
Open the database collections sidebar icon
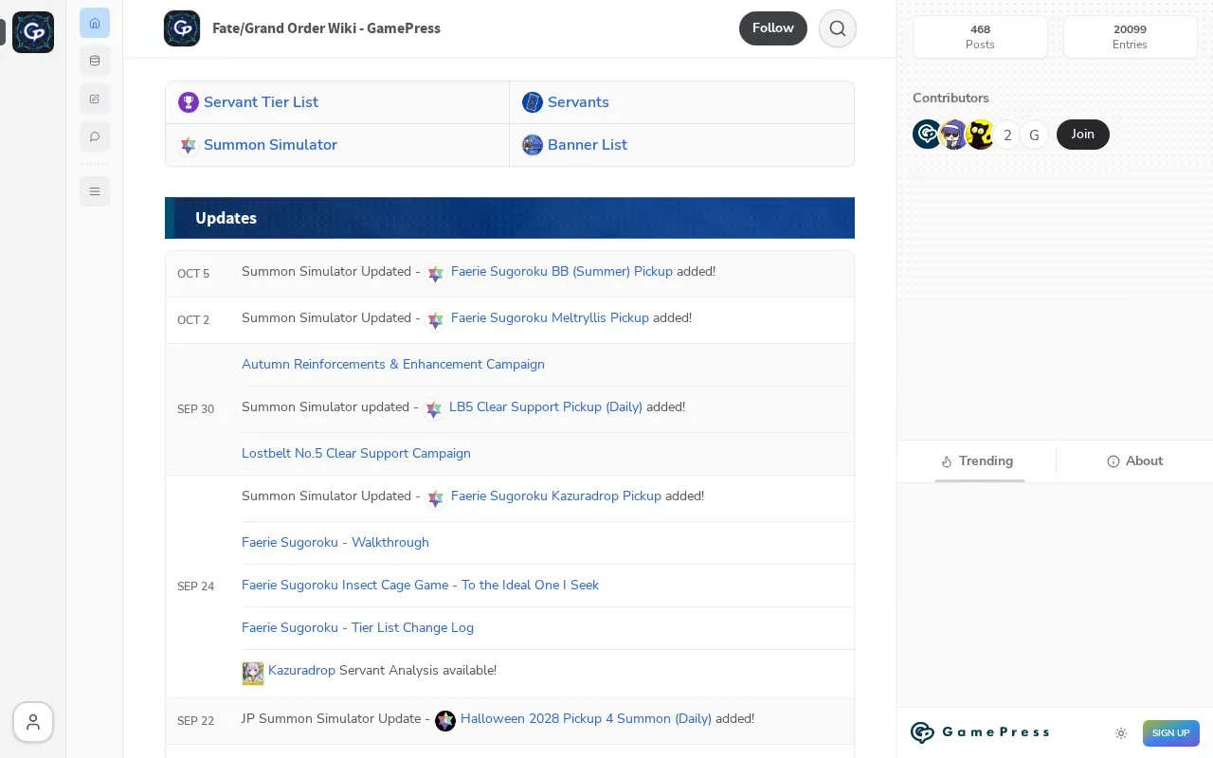pos(95,61)
